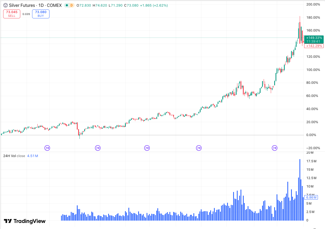Click the SELL 73.045 button
The height and width of the screenshot is (229, 325).
[x=12, y=14]
